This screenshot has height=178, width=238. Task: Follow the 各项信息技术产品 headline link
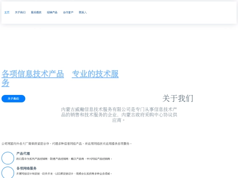point(33,74)
